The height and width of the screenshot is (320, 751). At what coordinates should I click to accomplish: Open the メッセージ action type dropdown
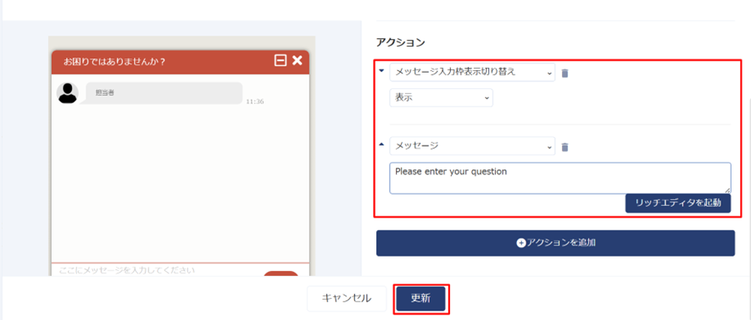(472, 146)
